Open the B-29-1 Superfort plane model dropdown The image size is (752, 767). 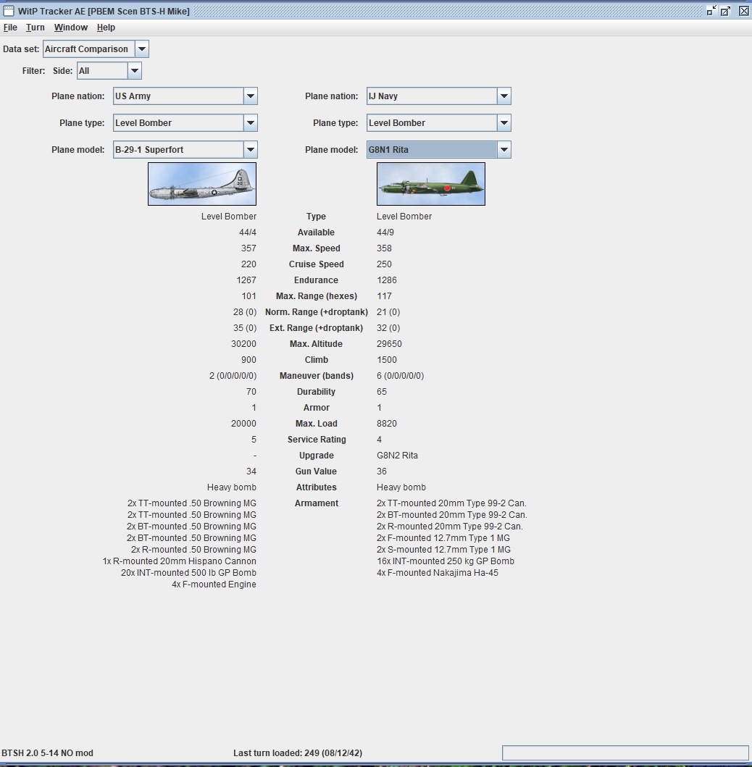(x=185, y=150)
